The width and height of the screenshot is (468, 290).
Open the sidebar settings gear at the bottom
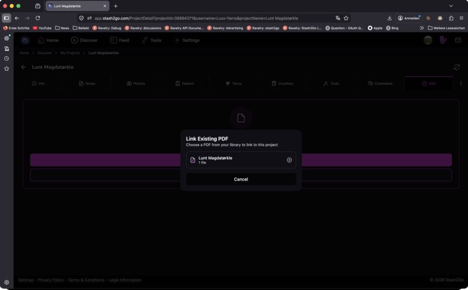point(6,282)
